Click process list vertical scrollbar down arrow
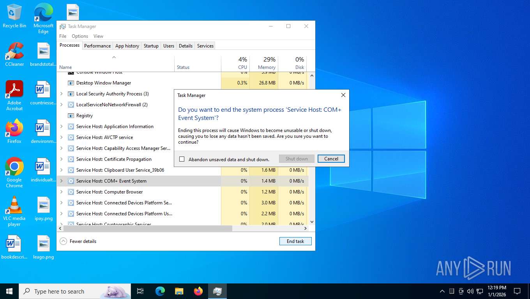The height and width of the screenshot is (299, 530). (312, 222)
